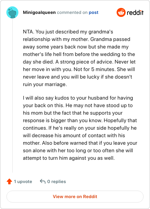Click the orange Reddit Snoo logo
The width and height of the screenshot is (150, 209).
(x=121, y=12)
